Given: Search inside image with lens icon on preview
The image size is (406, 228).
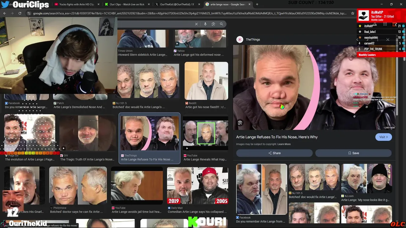Looking at the screenshot, I should tap(240, 123).
